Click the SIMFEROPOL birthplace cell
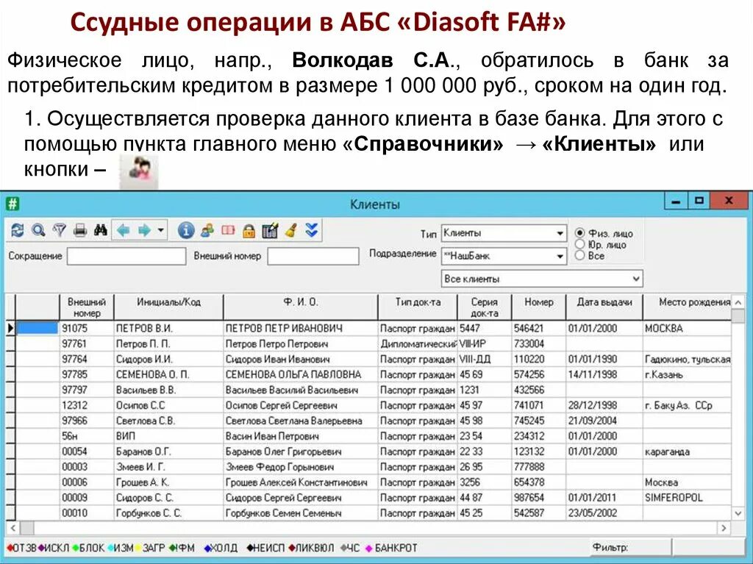 [x=688, y=497]
